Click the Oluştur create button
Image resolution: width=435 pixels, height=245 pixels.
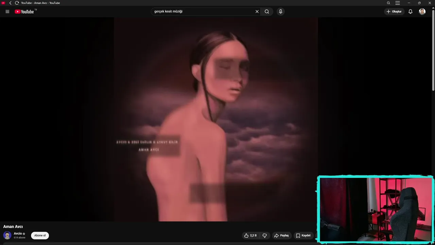pos(394,12)
